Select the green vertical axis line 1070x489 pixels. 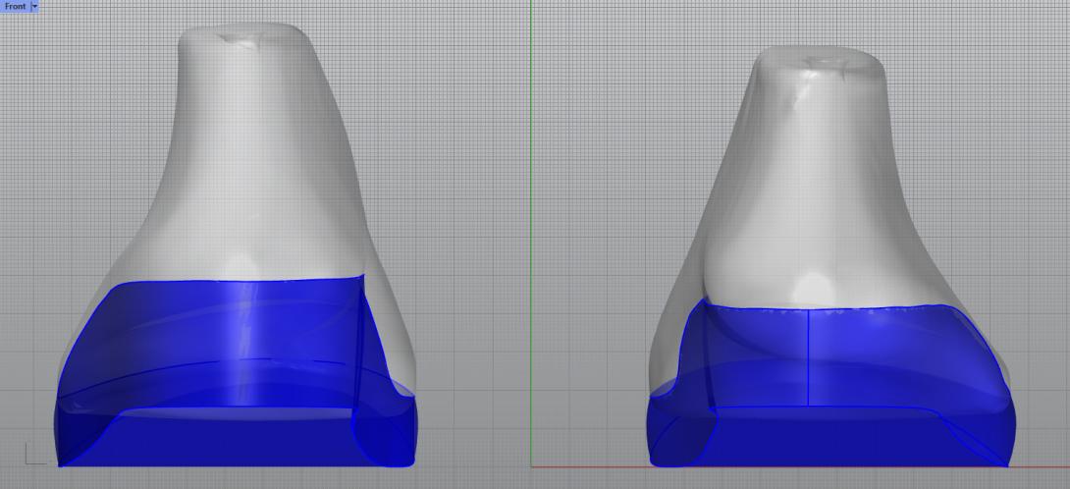click(x=531, y=196)
